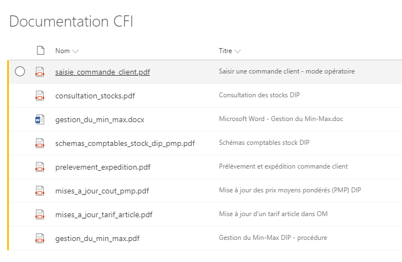Open mises_a_jour_cout_pmp.pdf file link

pyautogui.click(x=102, y=191)
